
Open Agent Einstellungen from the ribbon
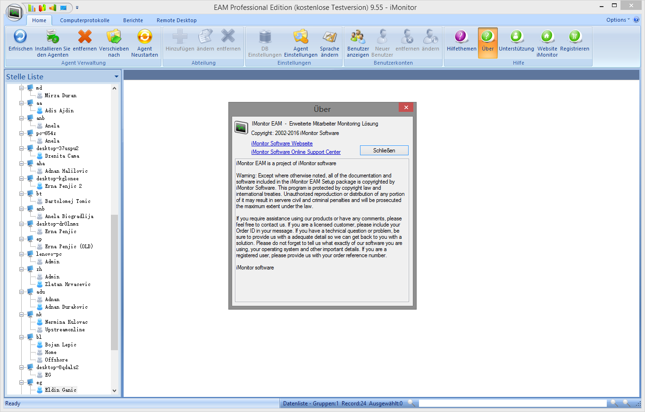click(301, 37)
